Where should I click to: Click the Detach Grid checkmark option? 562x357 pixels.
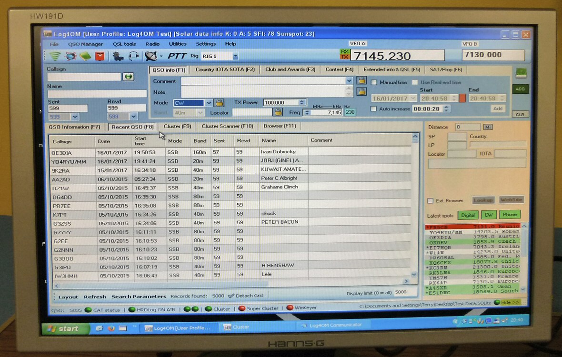[x=246, y=296]
